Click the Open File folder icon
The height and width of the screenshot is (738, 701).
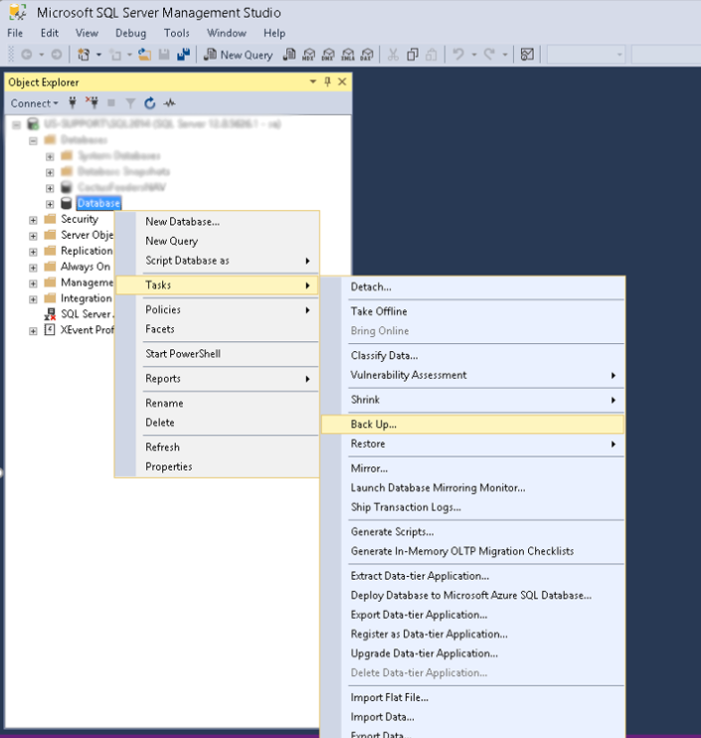tap(144, 55)
